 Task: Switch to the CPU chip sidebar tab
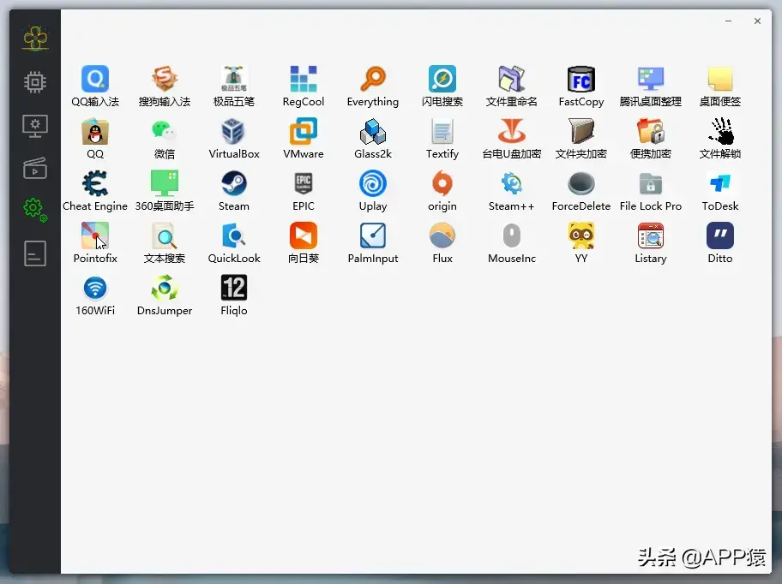tap(35, 82)
